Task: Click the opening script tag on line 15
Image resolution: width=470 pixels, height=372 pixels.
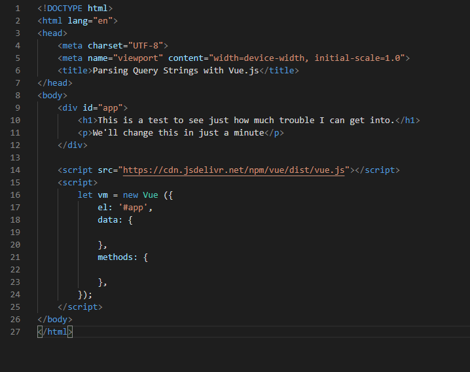Action: (78, 183)
